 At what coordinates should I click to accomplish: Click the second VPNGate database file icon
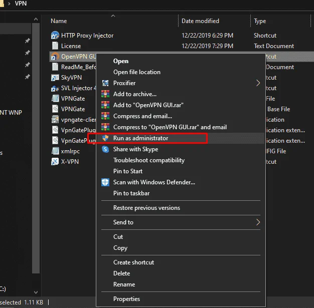coord(55,109)
